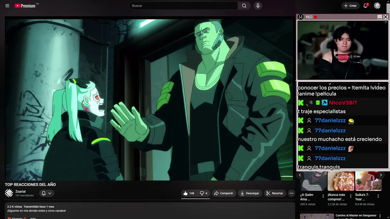Open the Zoarial channel name link
The width and height of the screenshot is (390, 219).
click(x=20, y=192)
